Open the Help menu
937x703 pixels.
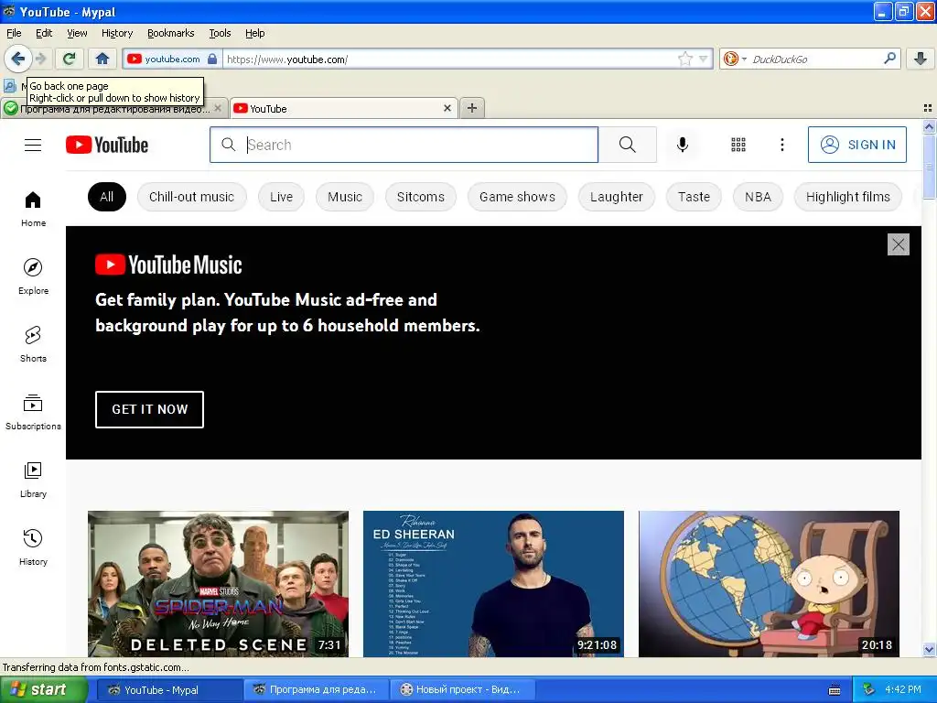point(255,33)
